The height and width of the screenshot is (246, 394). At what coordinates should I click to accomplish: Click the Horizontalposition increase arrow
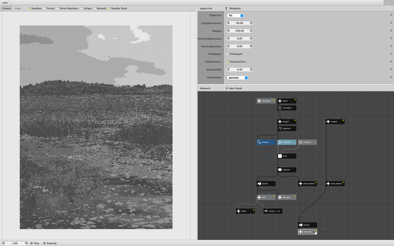[251, 39]
